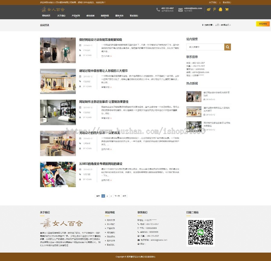271x261 pixels.
Task: Click footer navigation link 联系我们
Action: [x=111, y=245]
